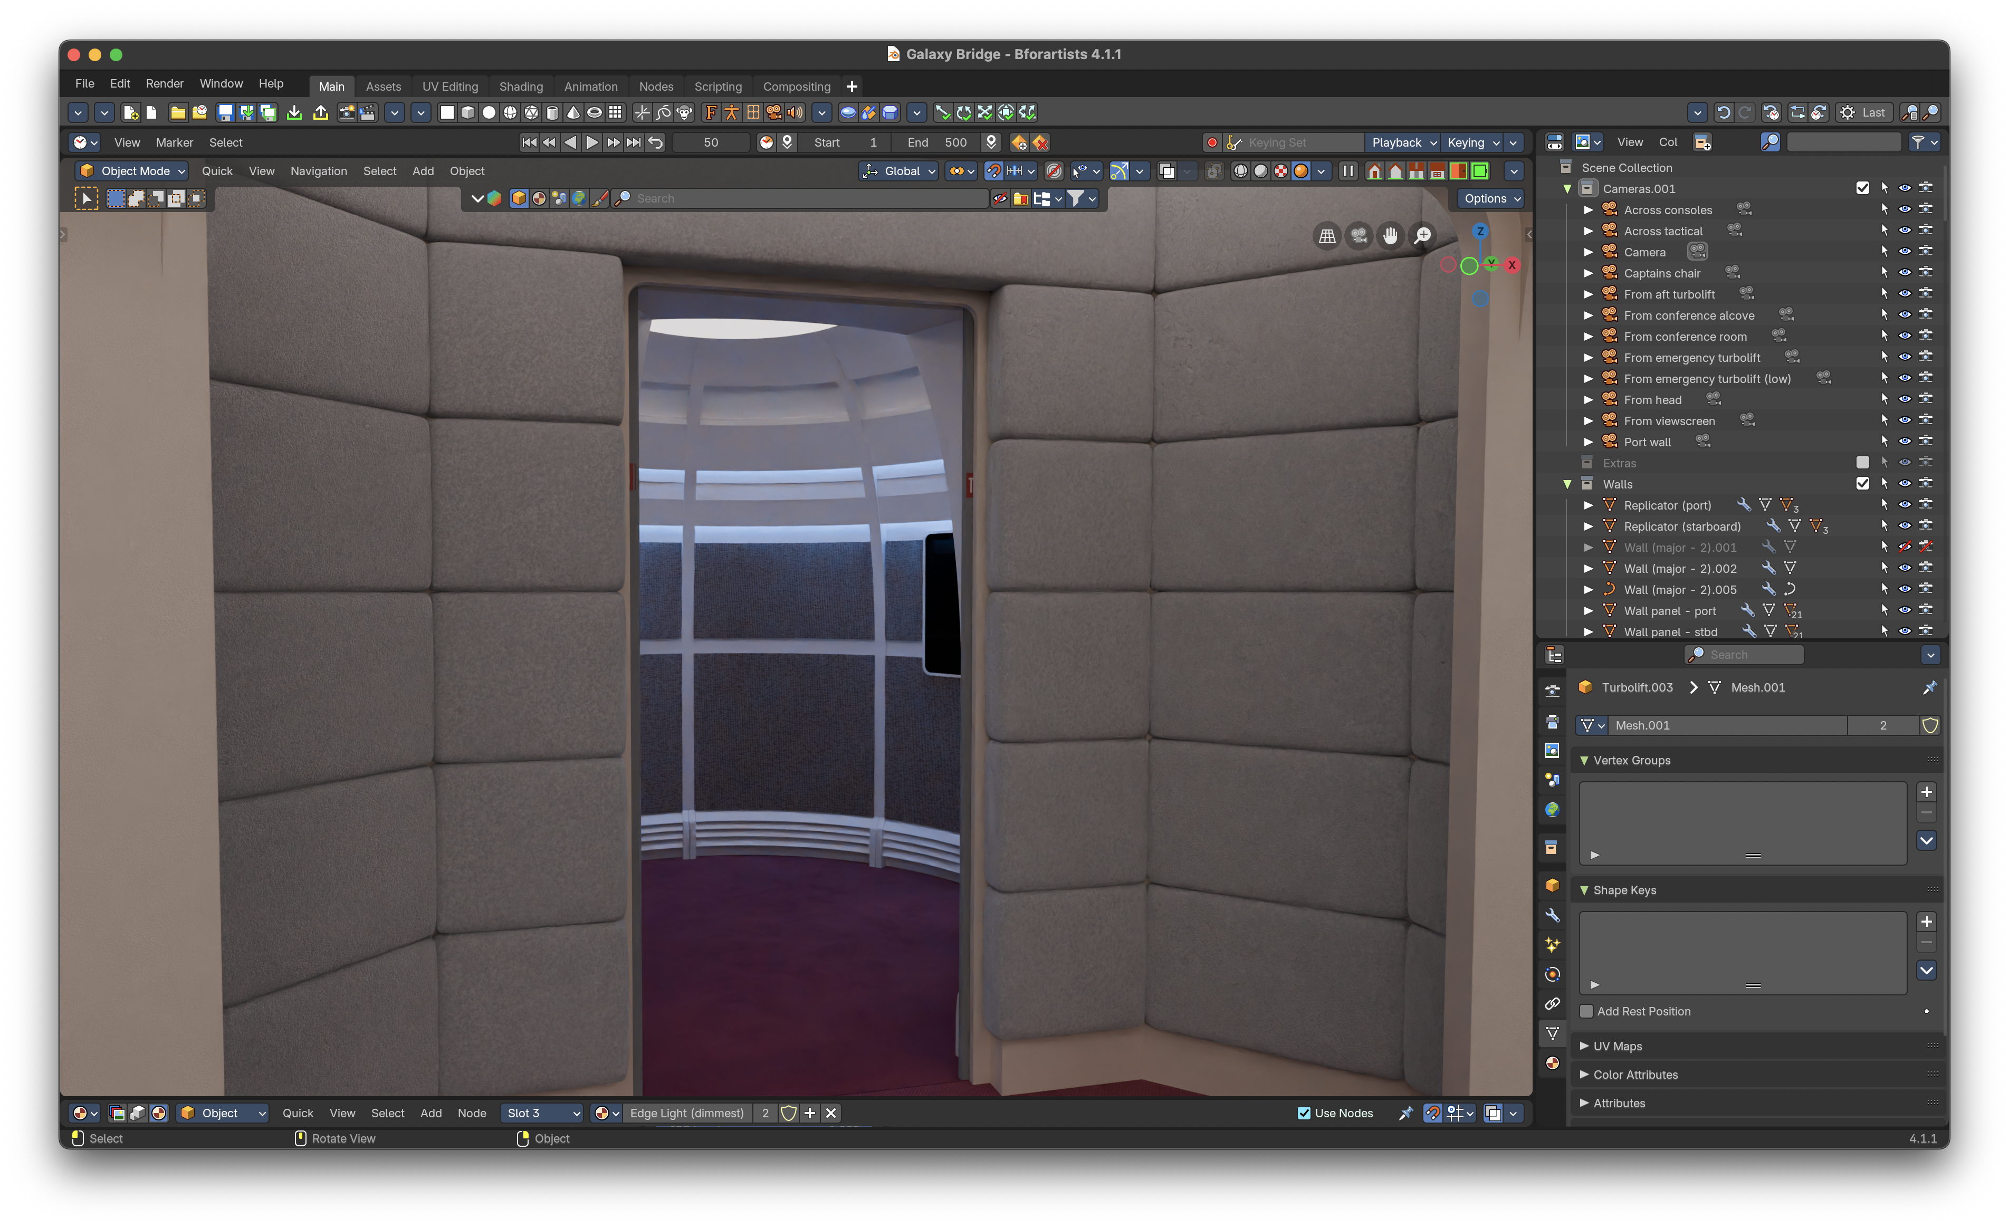Switch viewport to wireframe shading
The height and width of the screenshot is (1227, 2009).
tap(1240, 171)
